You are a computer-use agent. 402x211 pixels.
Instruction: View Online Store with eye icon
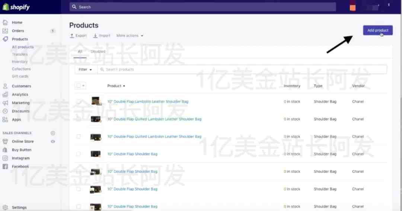[53, 141]
